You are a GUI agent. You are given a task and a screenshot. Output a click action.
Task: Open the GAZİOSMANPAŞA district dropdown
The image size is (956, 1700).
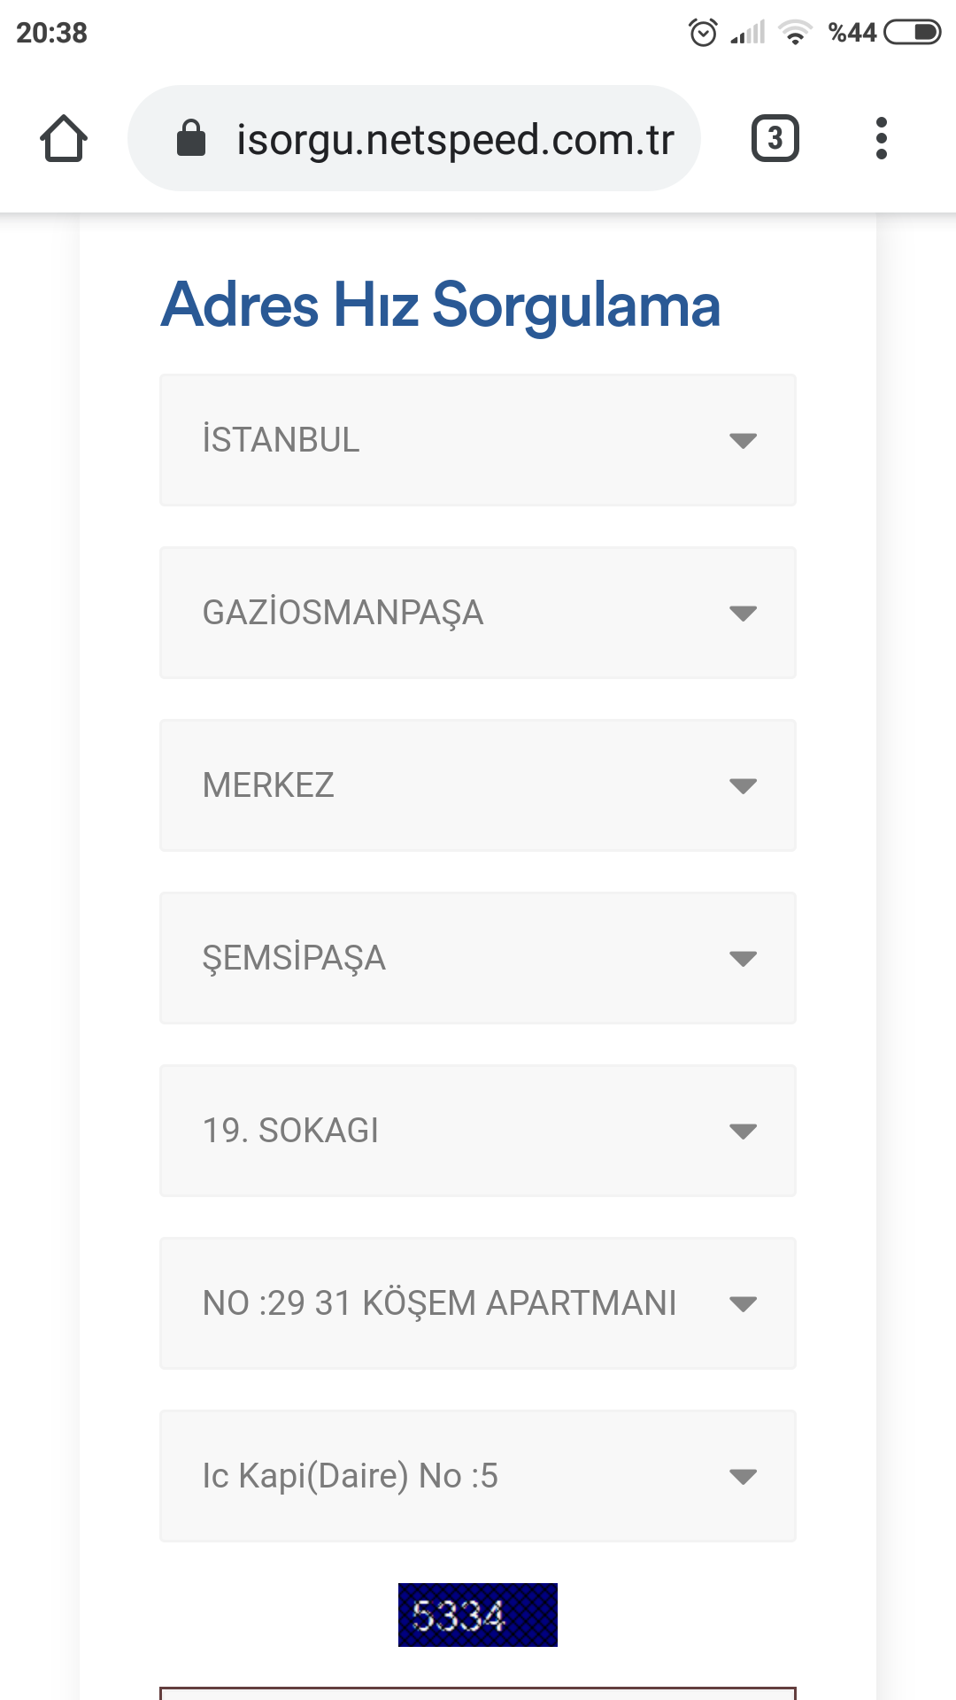tap(478, 613)
